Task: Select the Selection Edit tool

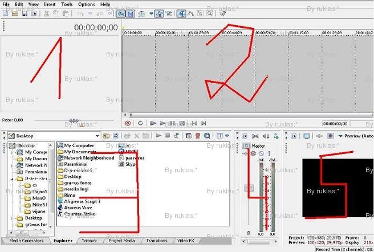Action: (200, 14)
